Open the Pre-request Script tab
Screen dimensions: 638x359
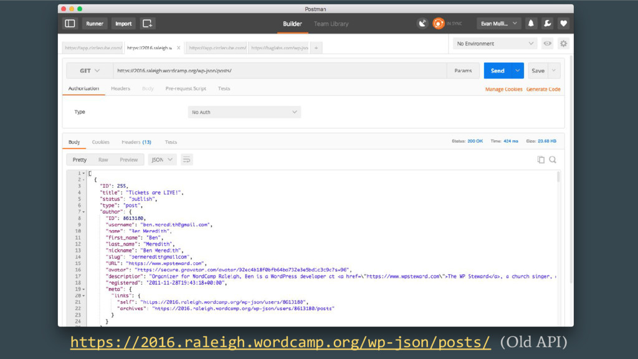(x=186, y=89)
